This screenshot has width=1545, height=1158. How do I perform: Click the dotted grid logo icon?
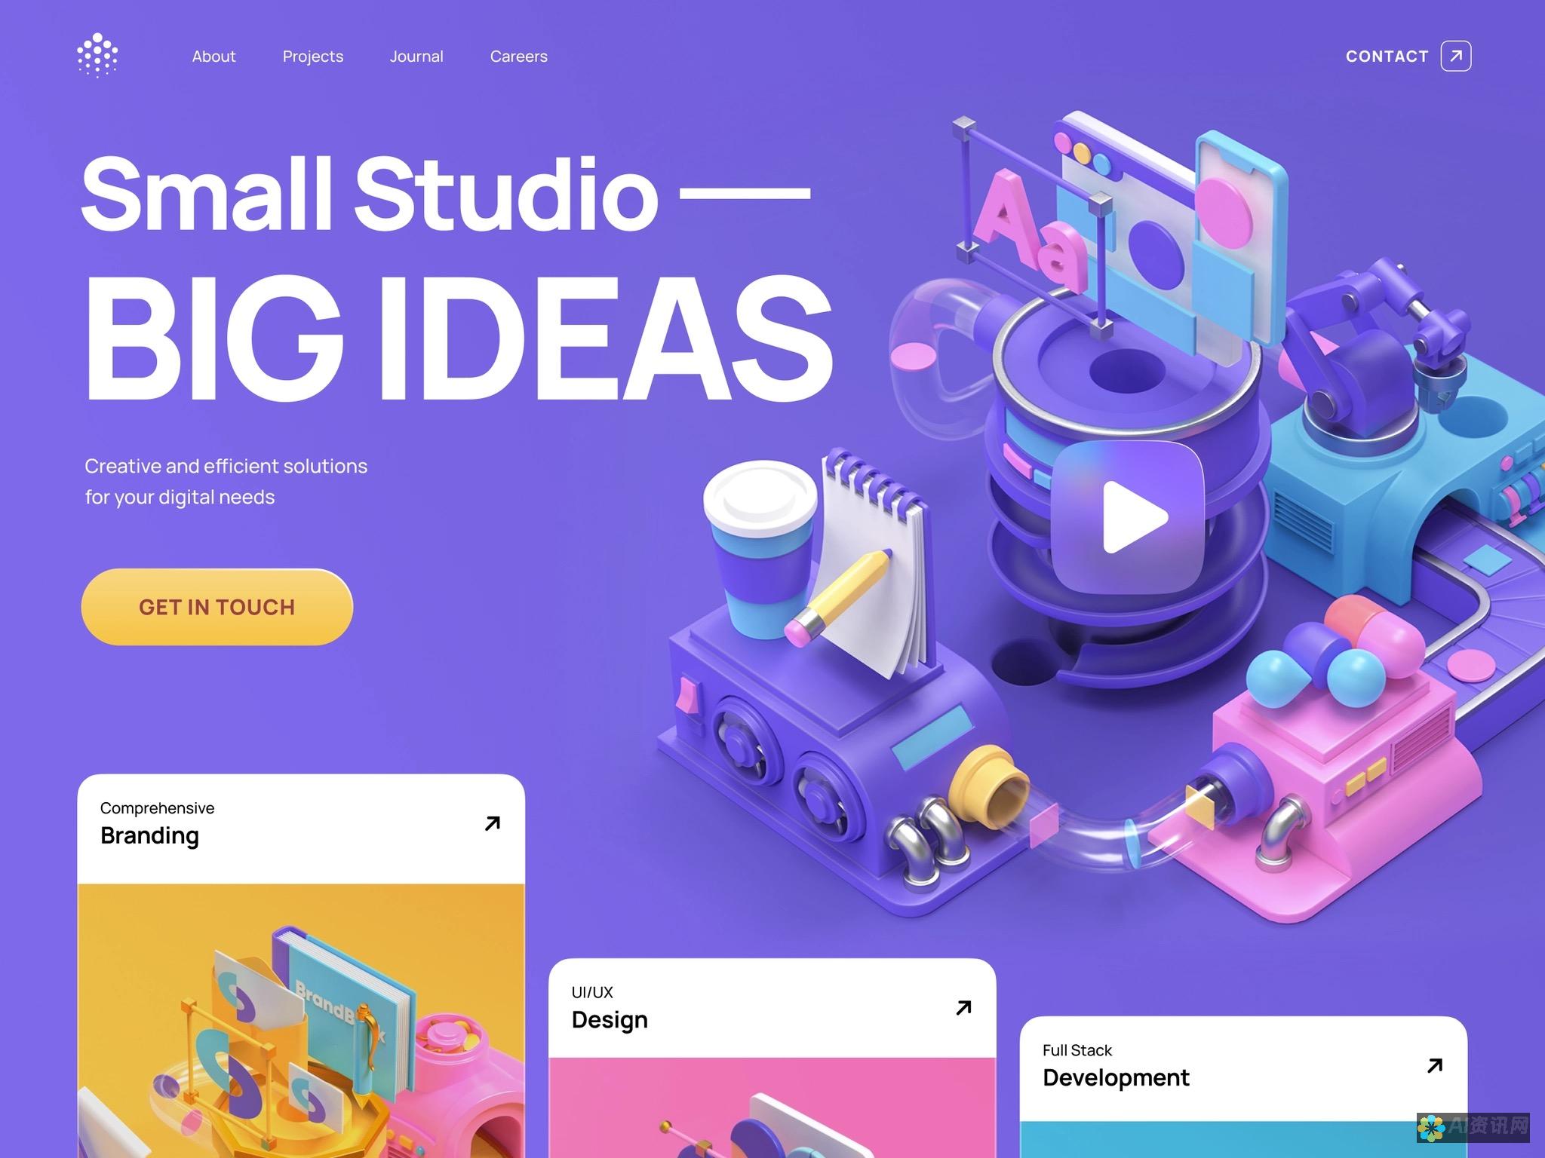coord(97,56)
